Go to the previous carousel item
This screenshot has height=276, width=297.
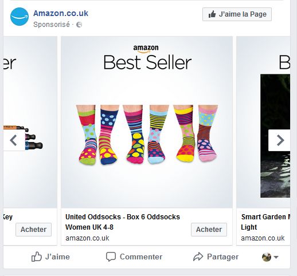13,140
